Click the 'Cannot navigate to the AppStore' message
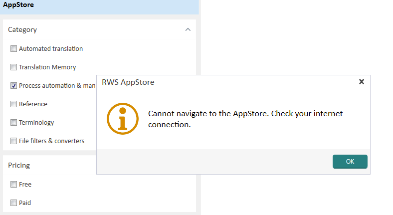The image size is (393, 215). (245, 119)
